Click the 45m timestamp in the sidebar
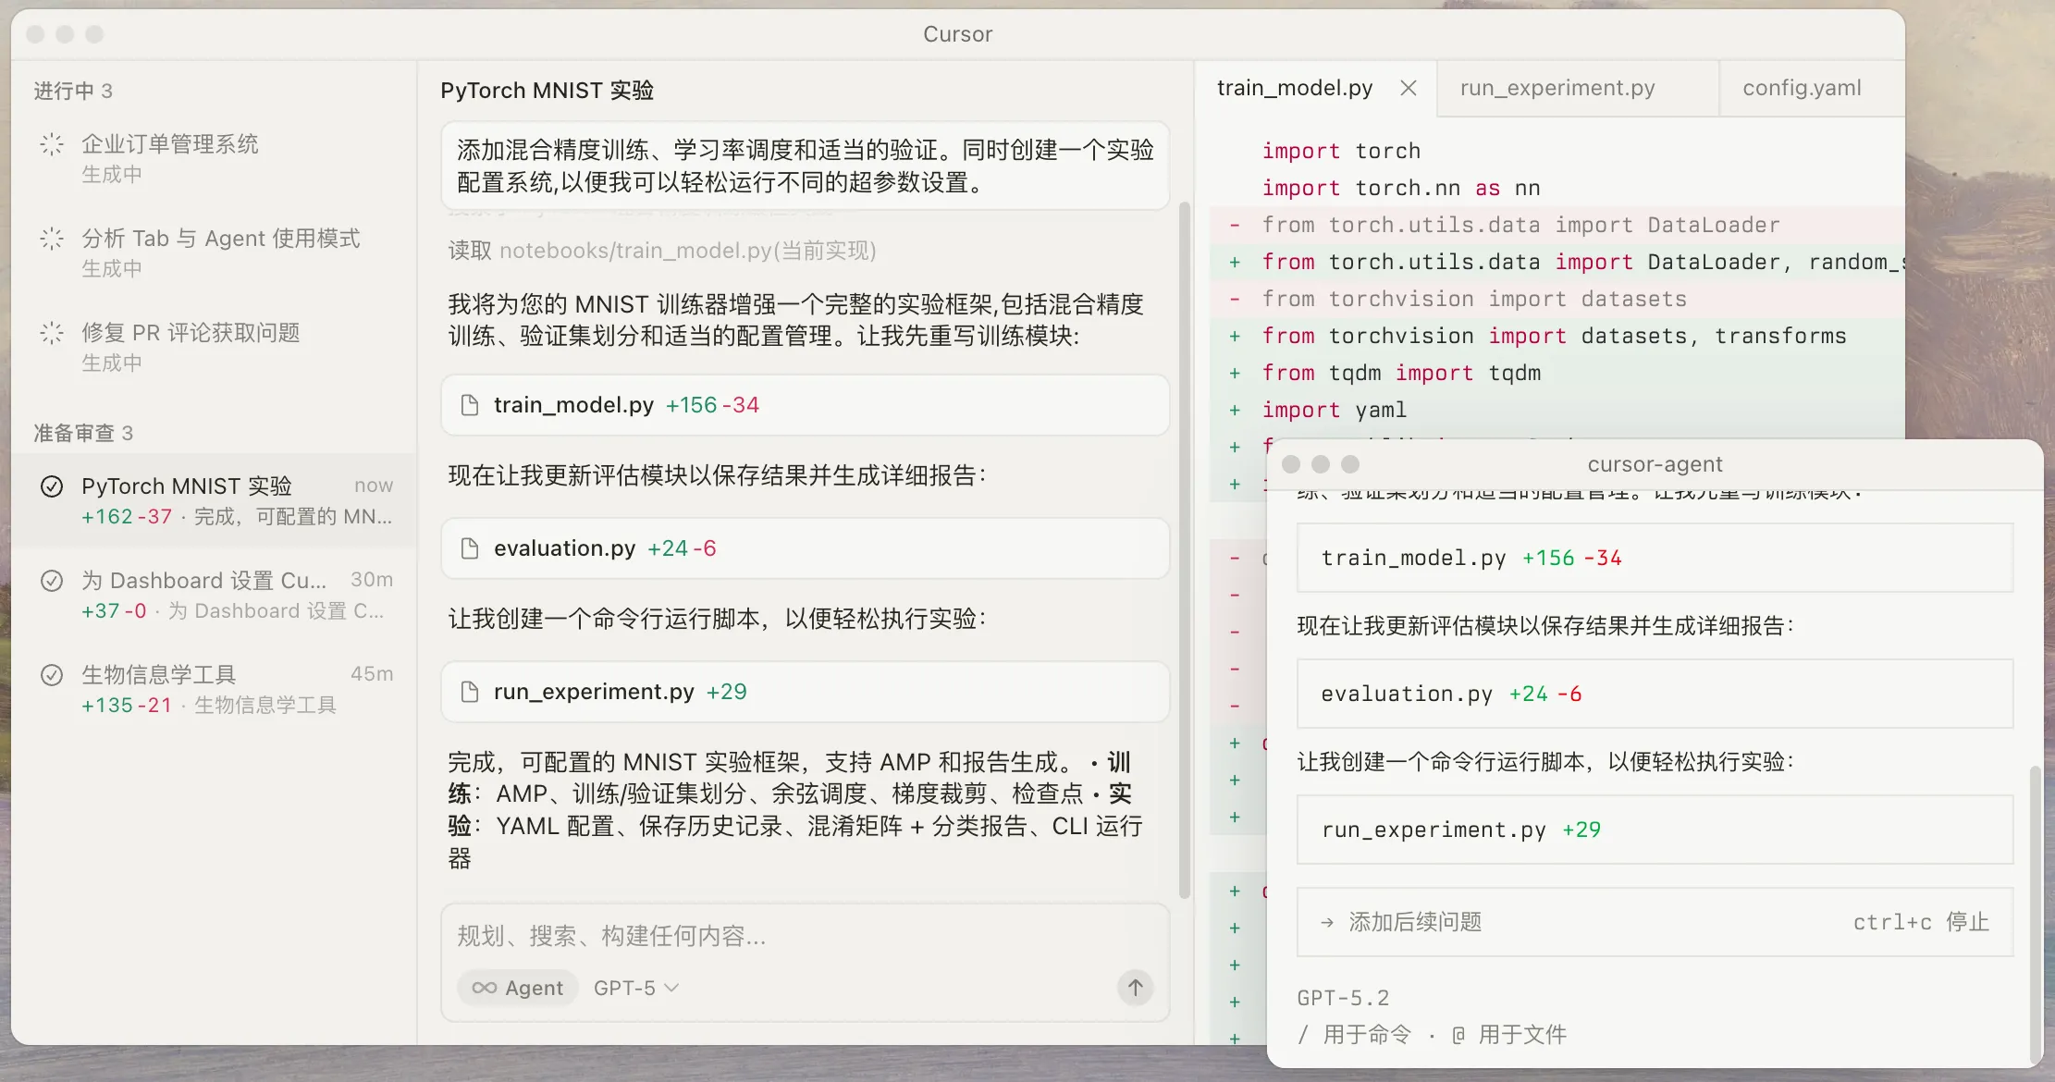The width and height of the screenshot is (2055, 1082). (372, 674)
